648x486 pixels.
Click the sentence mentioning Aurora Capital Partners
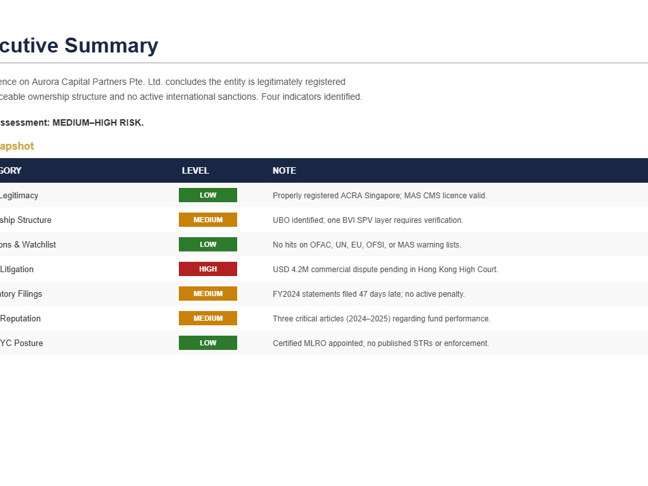(172, 82)
